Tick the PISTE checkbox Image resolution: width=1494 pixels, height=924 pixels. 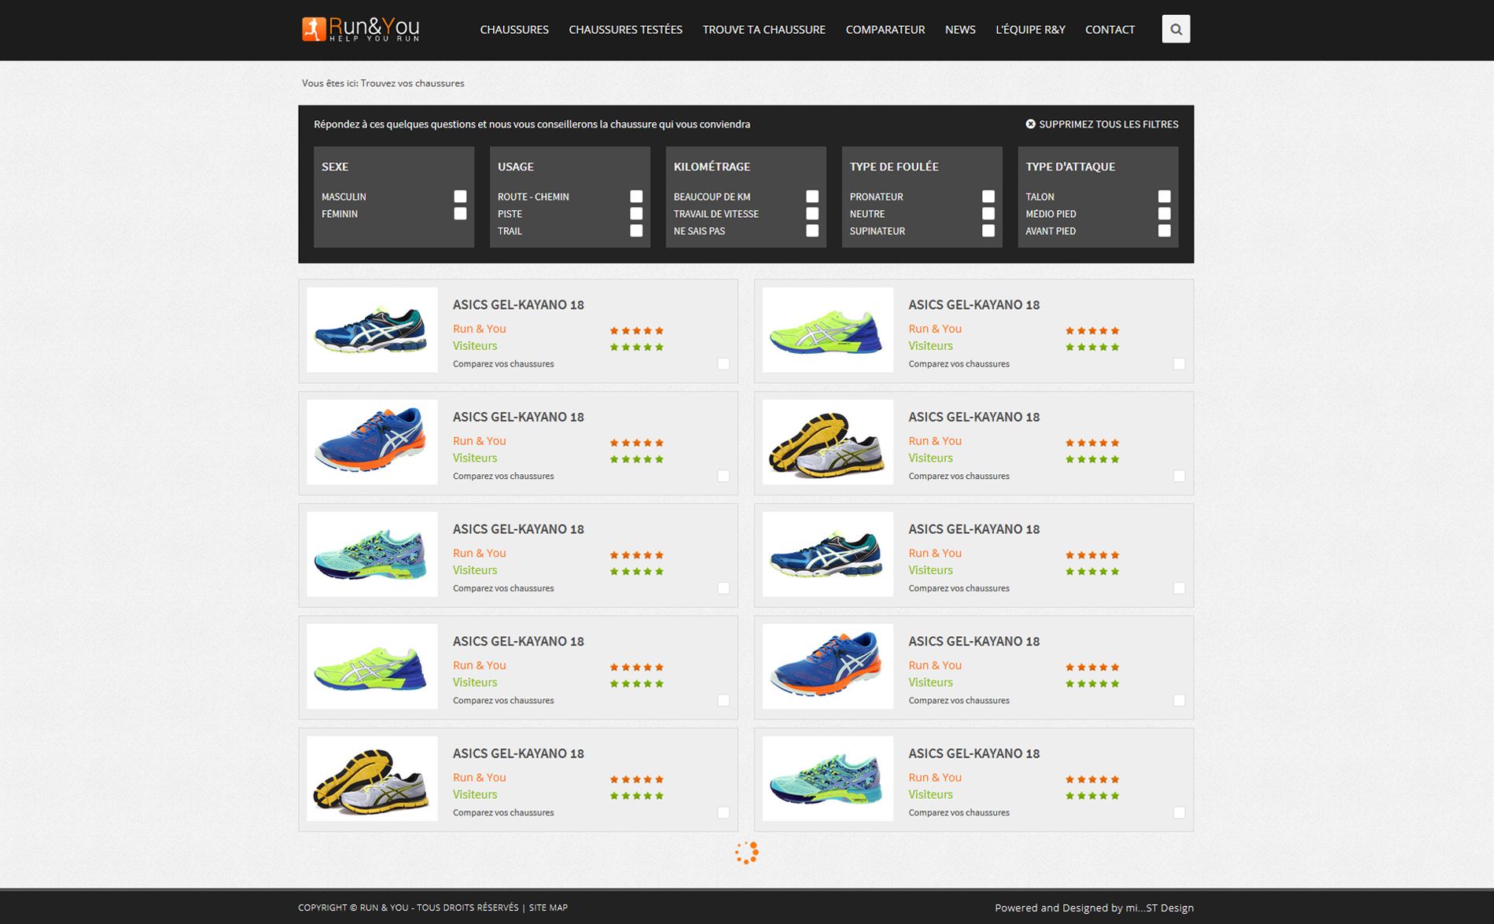636,214
